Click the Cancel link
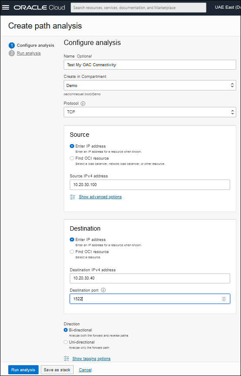Screen dimensions: 241x376 pos(85,370)
